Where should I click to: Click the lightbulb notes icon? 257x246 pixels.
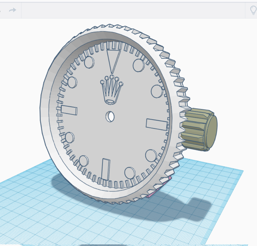pos(253,10)
